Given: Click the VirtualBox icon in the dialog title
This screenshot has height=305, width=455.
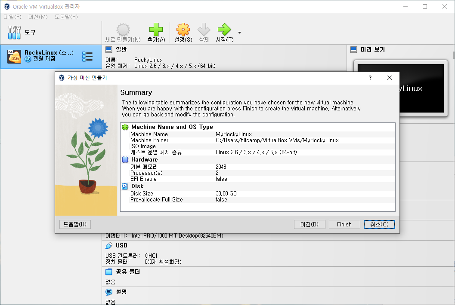Looking at the screenshot, I should click(62, 78).
